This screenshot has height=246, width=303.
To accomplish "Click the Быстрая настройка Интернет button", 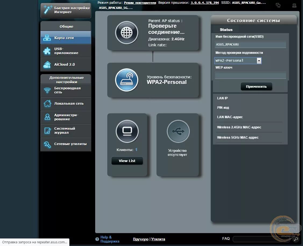I will pos(66,10).
